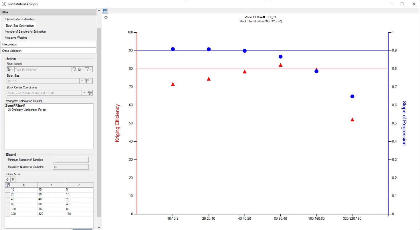The width and height of the screenshot is (420, 230).
Task: Open the data table view icon above the chart
Action: point(105,10)
